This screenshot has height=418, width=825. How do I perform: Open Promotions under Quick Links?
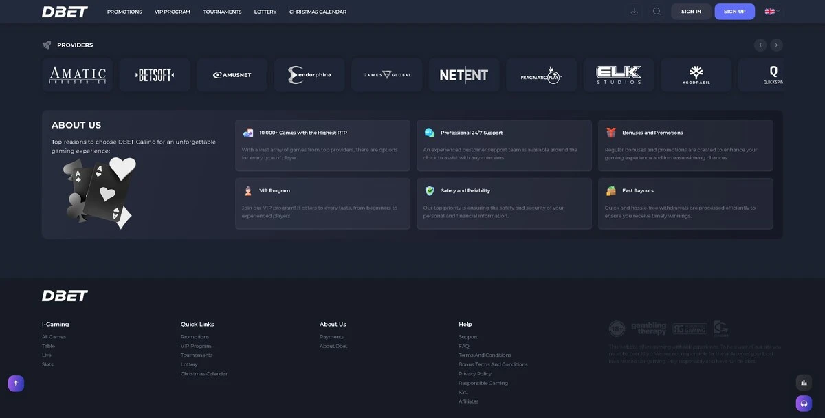click(x=195, y=337)
